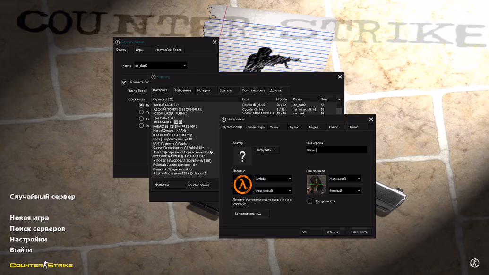The width and height of the screenshot is (489, 275).
Task: Click the orange lambda logo preview
Action: point(242,184)
